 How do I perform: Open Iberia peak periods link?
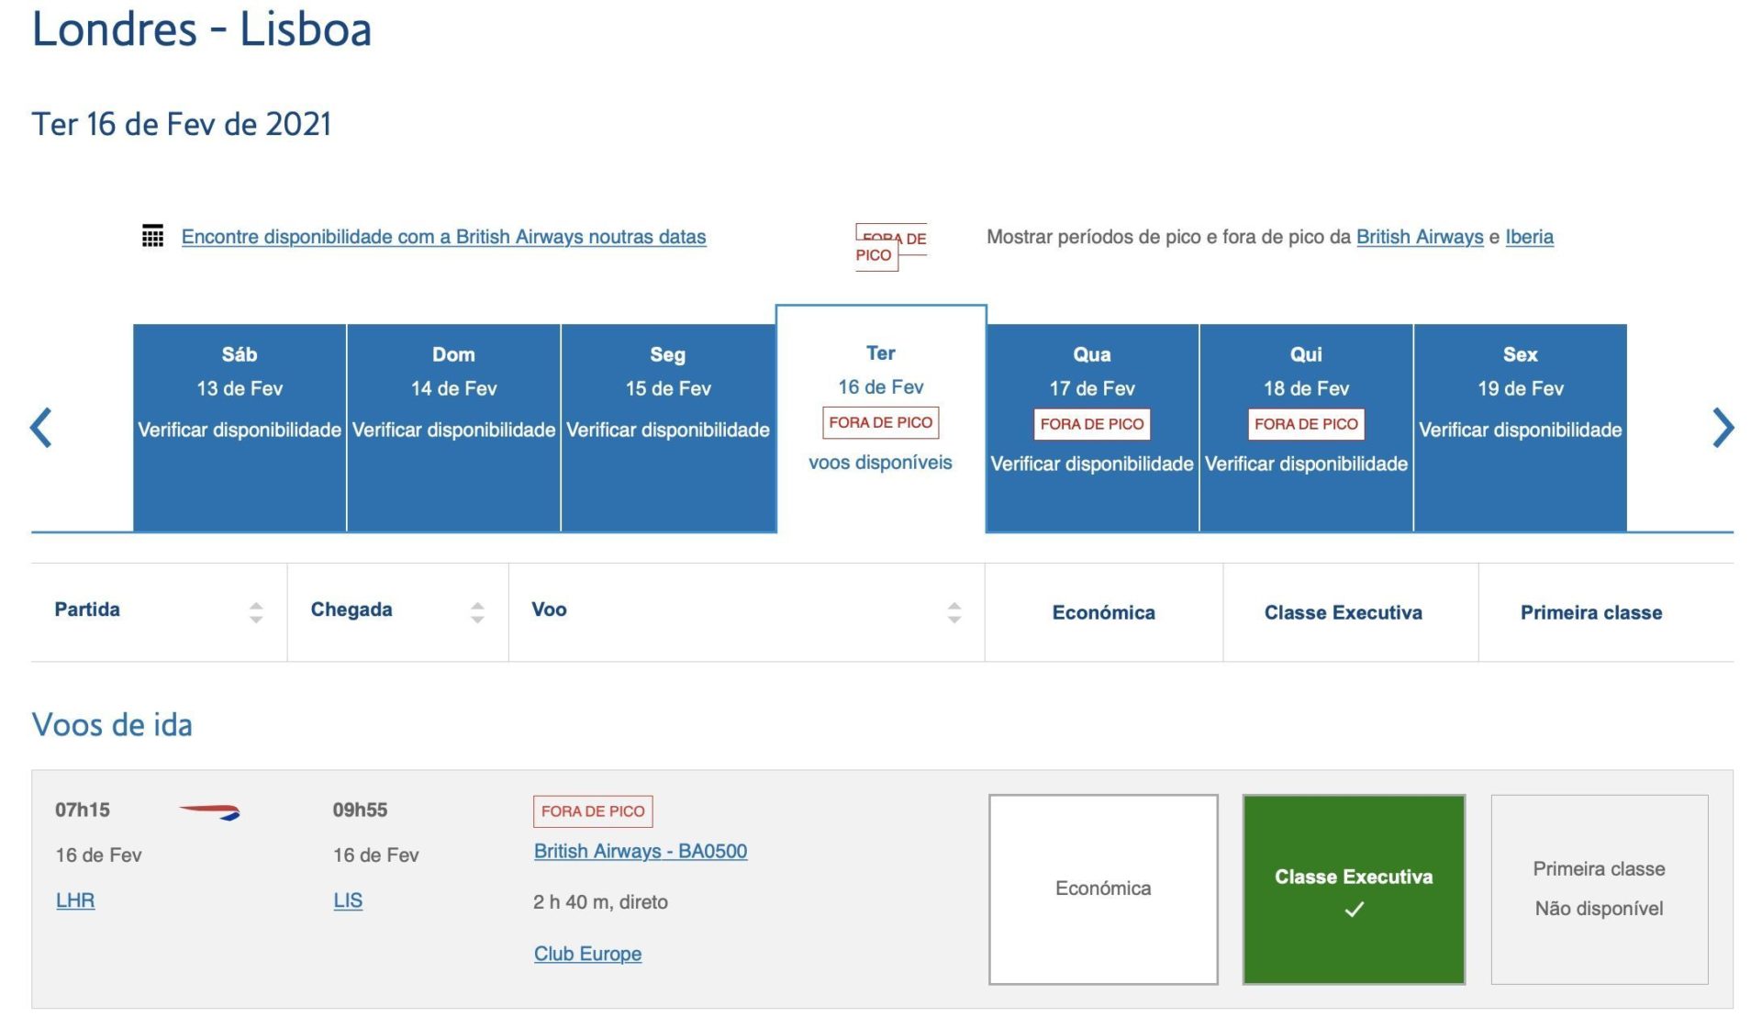tap(1529, 237)
